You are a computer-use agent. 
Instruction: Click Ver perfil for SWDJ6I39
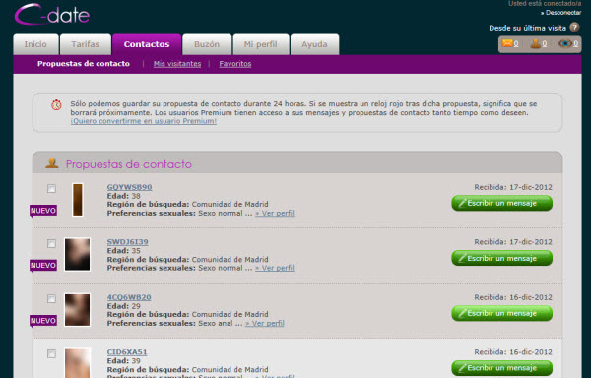click(275, 268)
